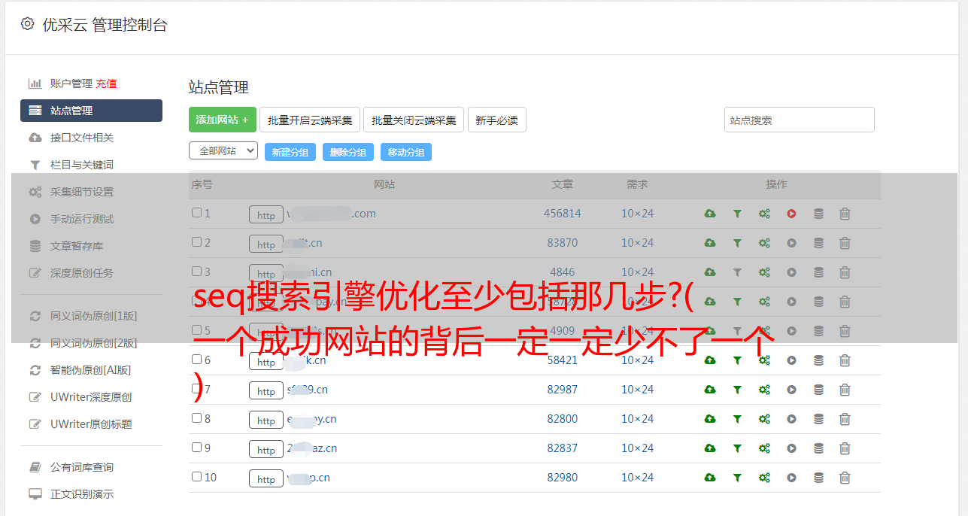Click the trash icon in row 10
Screen dimensions: 968x516
pos(845,478)
